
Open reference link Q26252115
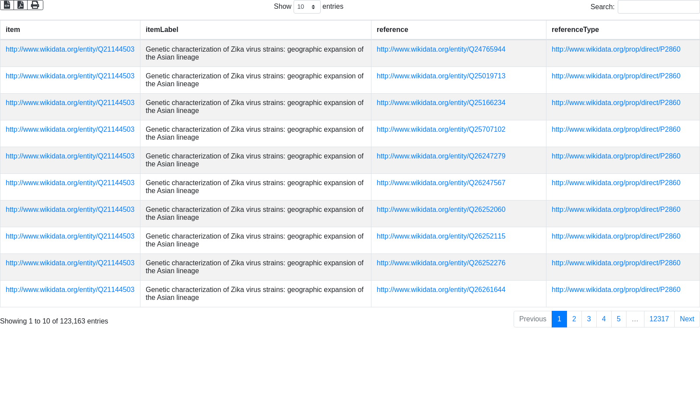(x=441, y=236)
